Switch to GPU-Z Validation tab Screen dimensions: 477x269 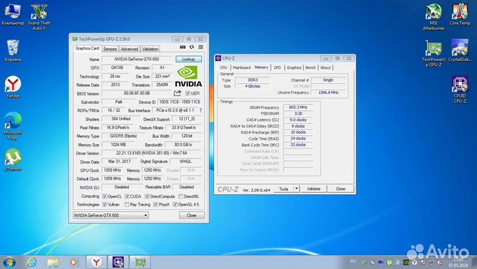point(150,48)
